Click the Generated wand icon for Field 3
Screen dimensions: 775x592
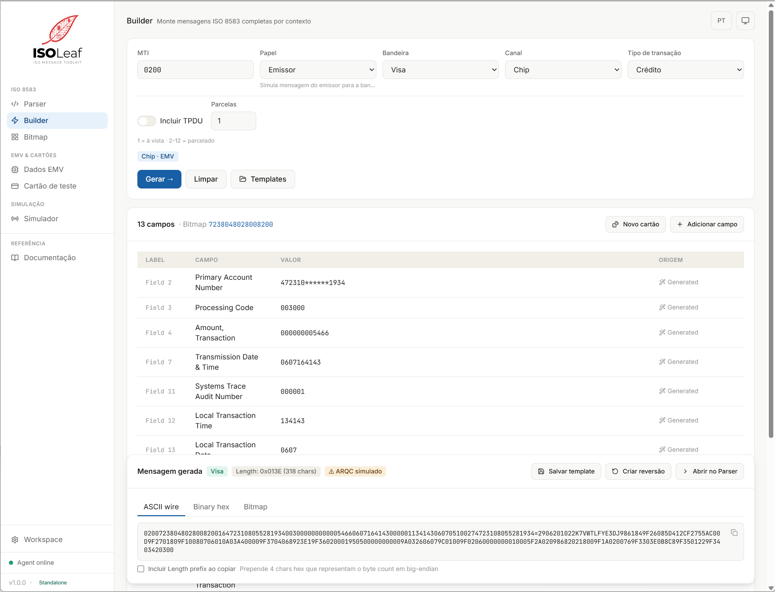pos(662,307)
